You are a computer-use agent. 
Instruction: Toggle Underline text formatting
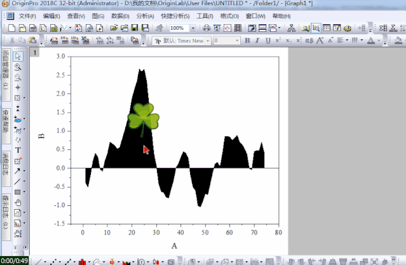point(269,41)
